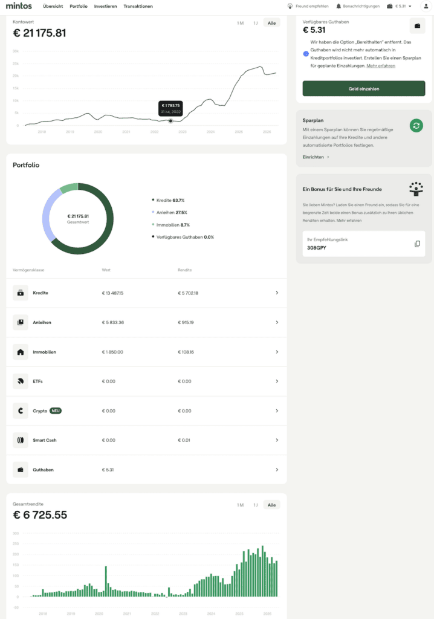Screen dimensions: 434x619
Task: Open the Einrichten link
Action: tap(313, 157)
